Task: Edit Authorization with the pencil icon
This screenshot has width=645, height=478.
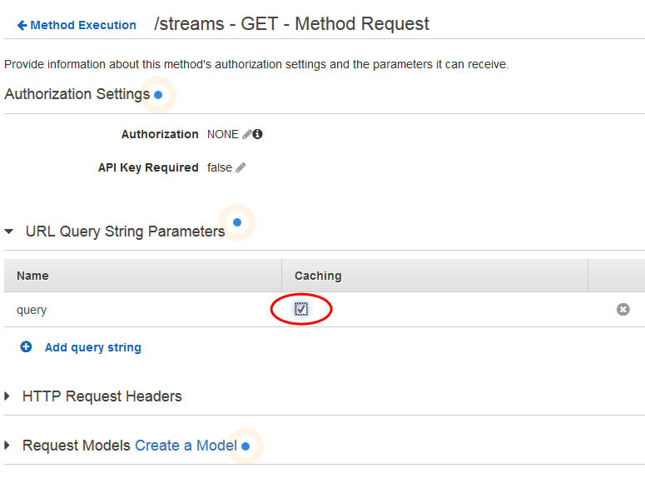Action: 247,134
